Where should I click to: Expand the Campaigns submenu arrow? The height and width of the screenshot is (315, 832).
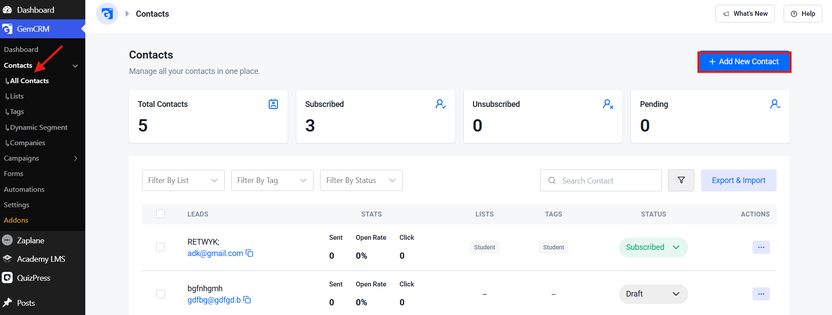point(76,158)
